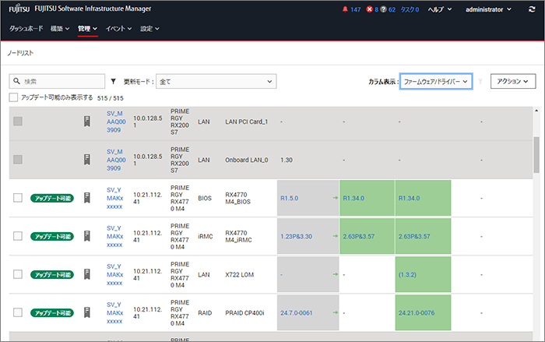
Task: Click server icon in Onboard LAN_0 row
Action: 87,160
